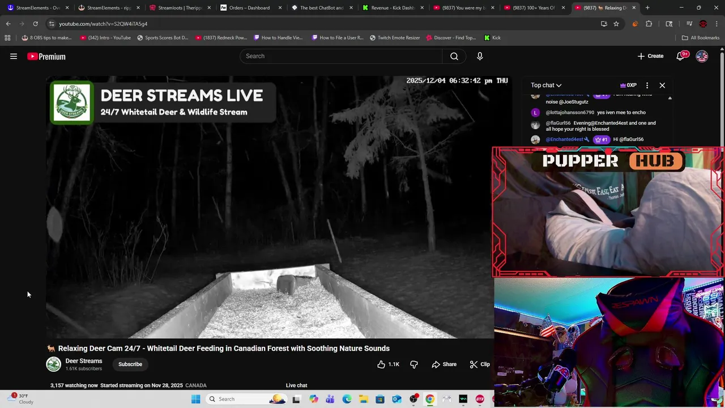Open Microsoft Store from taskbar
Image resolution: width=725 pixels, height=408 pixels.
tap(380, 399)
